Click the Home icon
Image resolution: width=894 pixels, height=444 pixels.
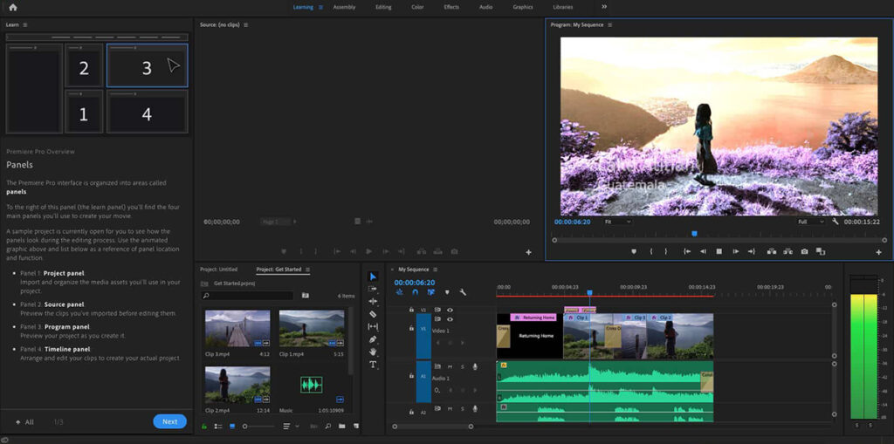12,7
